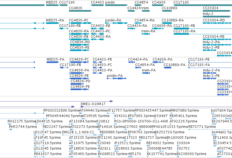
Task: Open the RE73771.5prime EST
Action: click(x=210, y=129)
